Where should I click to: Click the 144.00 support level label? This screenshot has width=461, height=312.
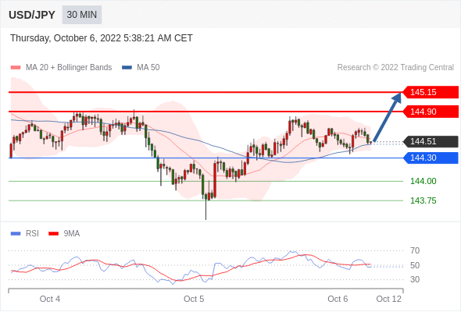[x=423, y=181]
